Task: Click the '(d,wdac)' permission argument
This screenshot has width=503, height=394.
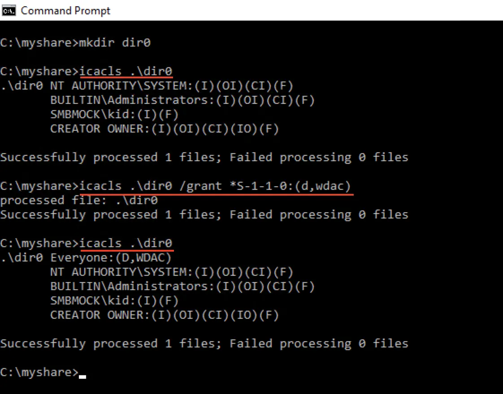Action: tap(322, 186)
